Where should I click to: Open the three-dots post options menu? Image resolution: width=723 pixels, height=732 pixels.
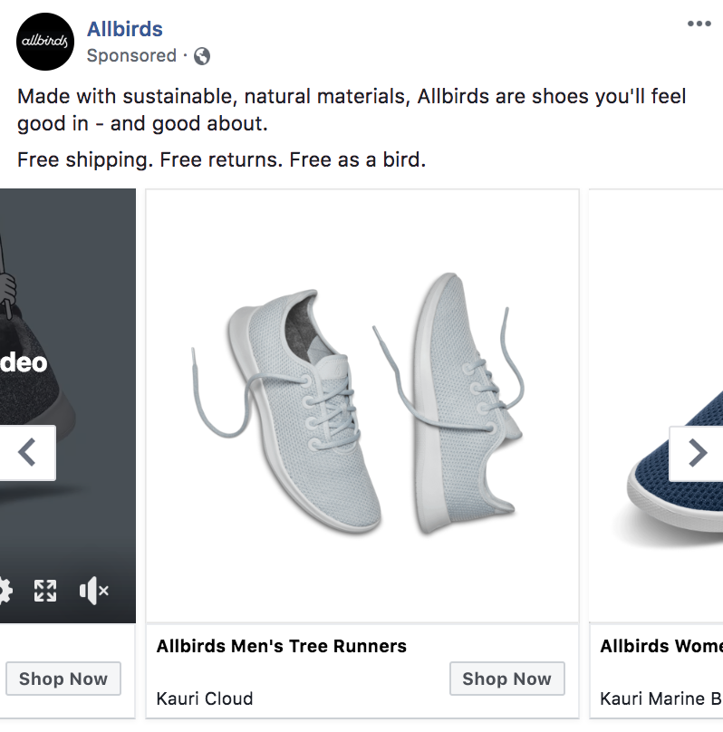(x=699, y=24)
